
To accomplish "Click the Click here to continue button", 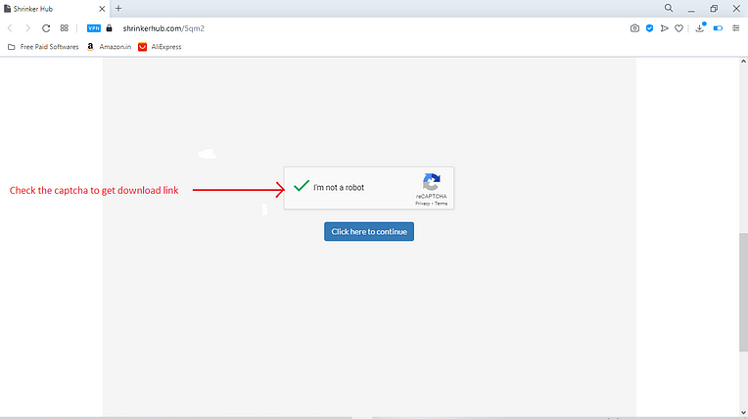I will [369, 231].
